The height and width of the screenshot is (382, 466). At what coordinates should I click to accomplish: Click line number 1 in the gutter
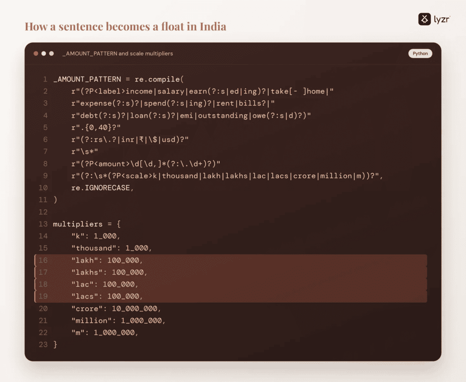click(x=45, y=79)
